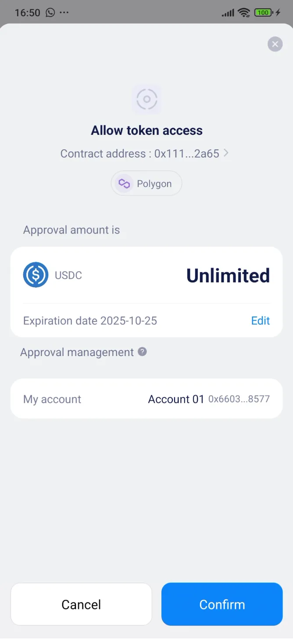Click the three-dot icon in the status bar
This screenshot has height=641, width=293.
pos(64,12)
